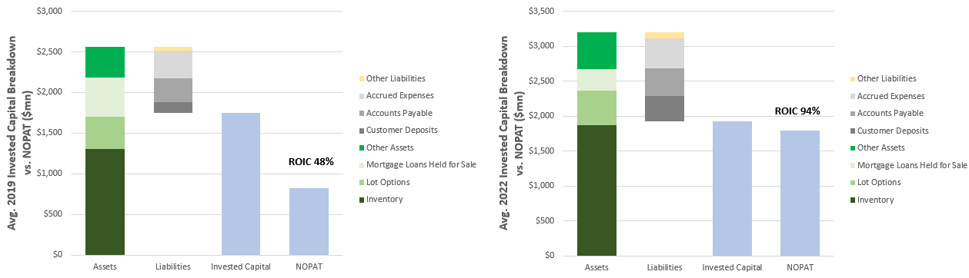This screenshot has width=969, height=278.
Task: Click Accounts Payable legend text in 2022 chart
Action: click(890, 113)
